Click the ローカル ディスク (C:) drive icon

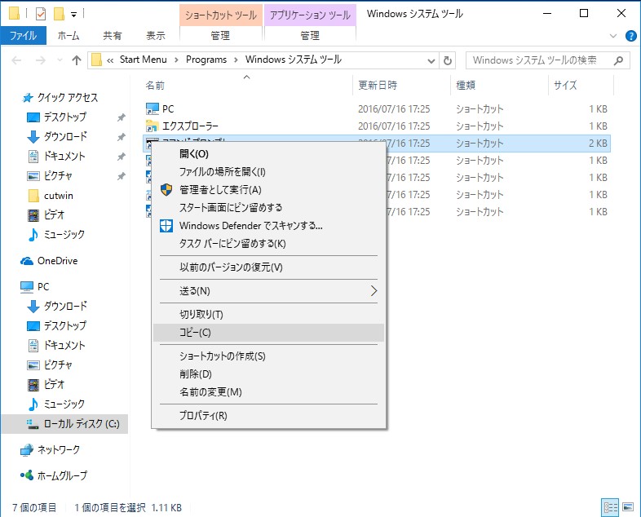point(33,424)
